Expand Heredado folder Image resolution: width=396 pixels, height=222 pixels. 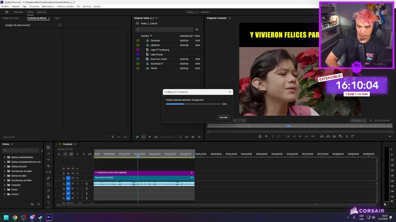(5, 185)
